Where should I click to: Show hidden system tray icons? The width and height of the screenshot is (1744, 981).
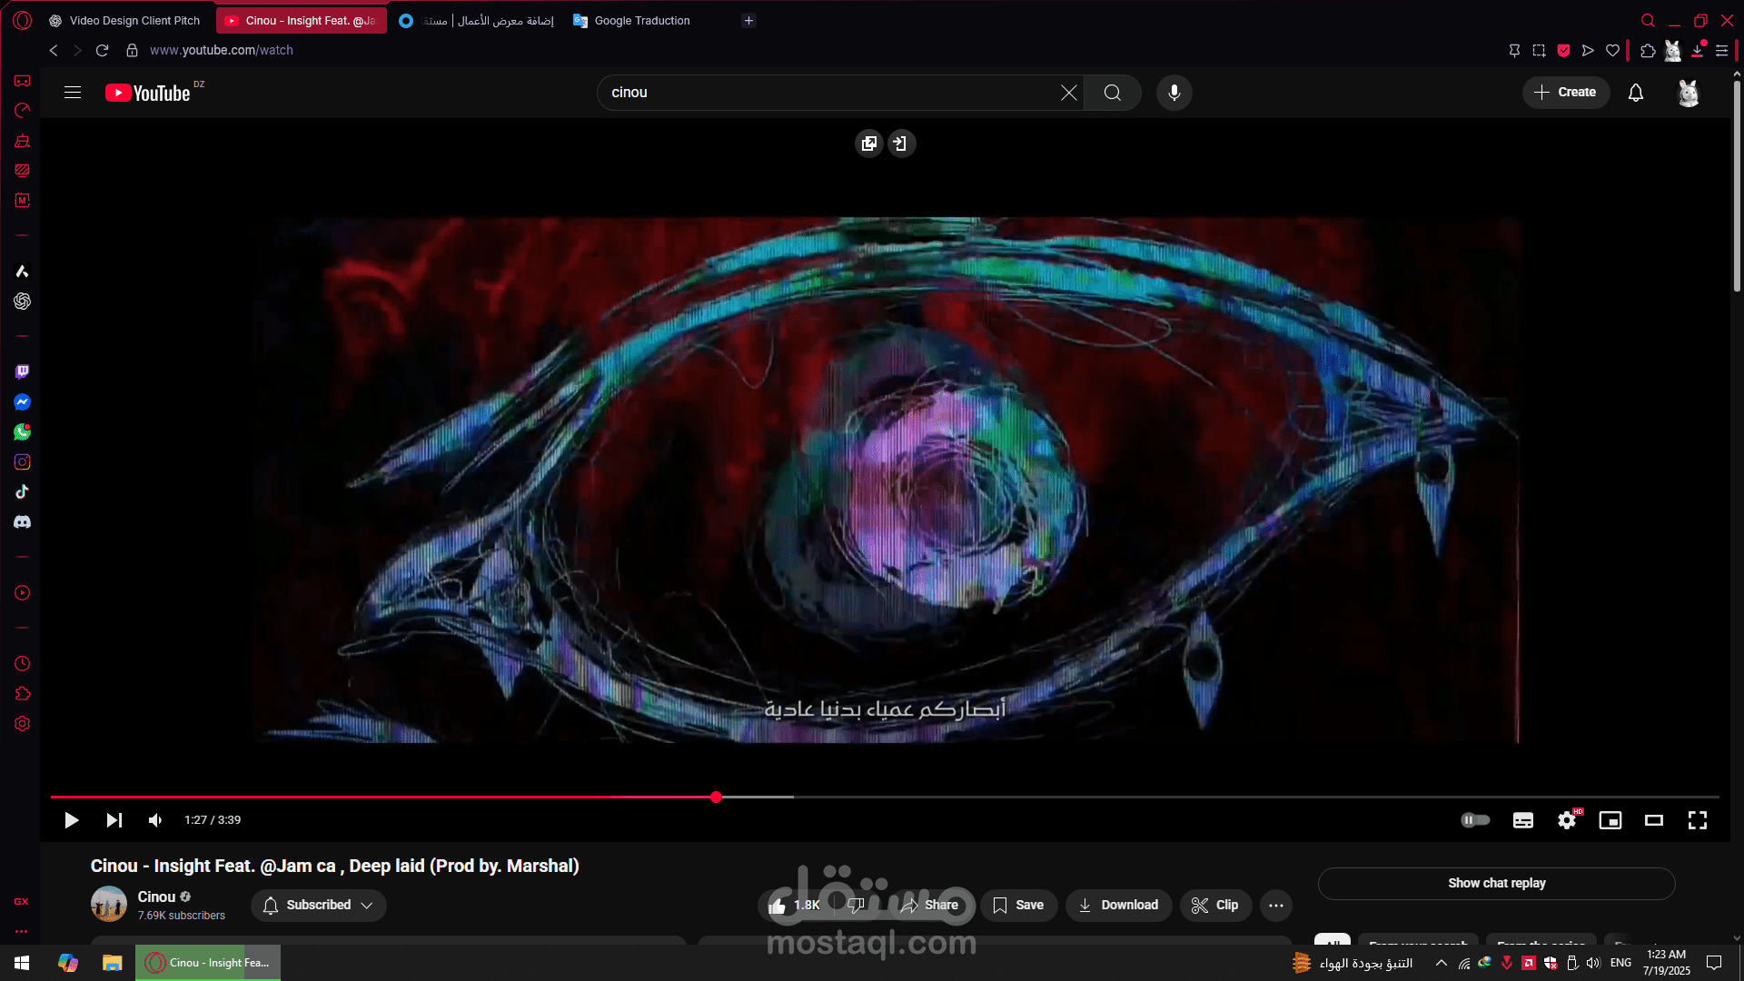point(1442,963)
